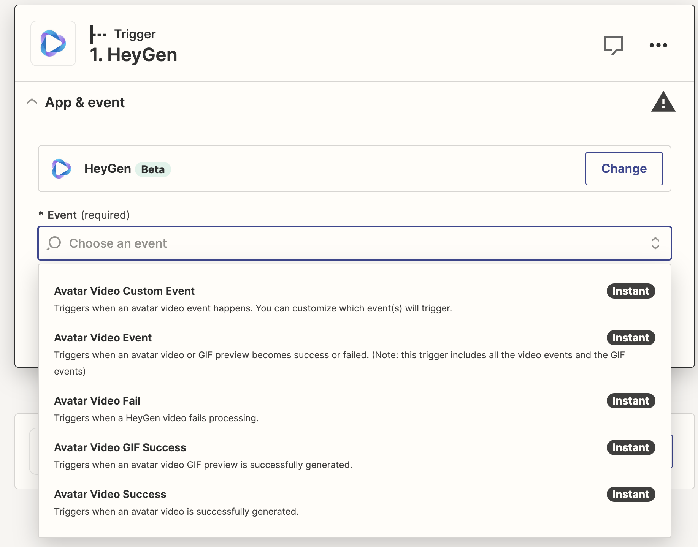This screenshot has height=547, width=698.
Task: Click Instant badge for Avatar Video GIF Success
Action: [631, 447]
